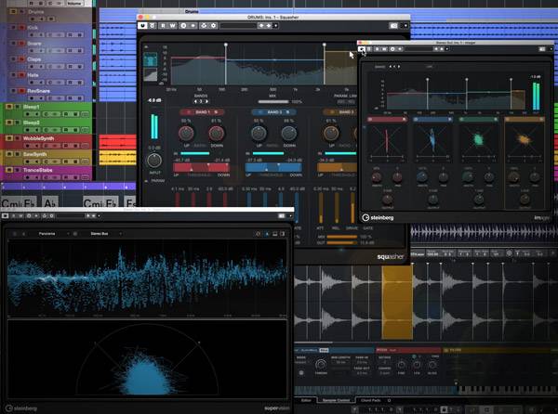Switch to the Editor tab in lower zone

[306, 400]
